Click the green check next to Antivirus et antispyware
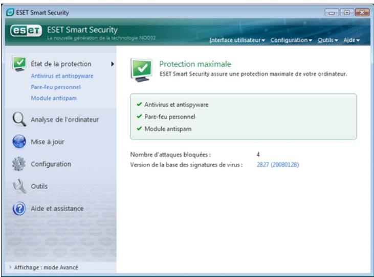374x277 pixels. [x=139, y=104]
